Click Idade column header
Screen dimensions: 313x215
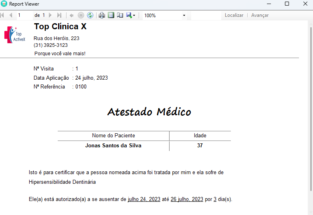(x=200, y=136)
